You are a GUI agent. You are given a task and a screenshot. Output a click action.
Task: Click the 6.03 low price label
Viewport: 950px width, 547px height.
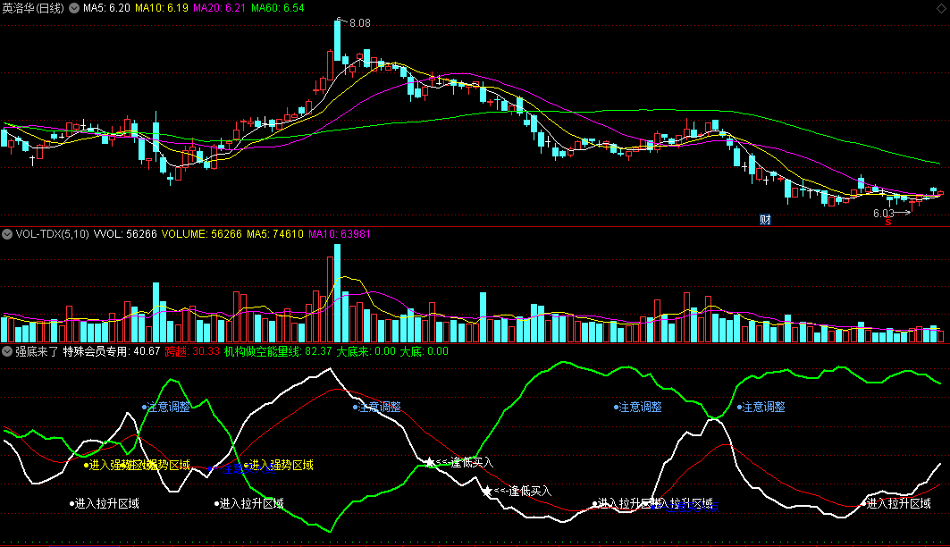pyautogui.click(x=883, y=214)
